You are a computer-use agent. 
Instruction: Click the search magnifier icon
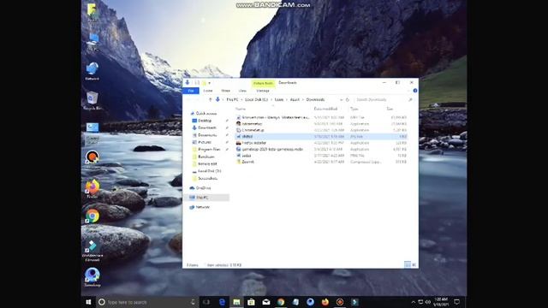point(410,100)
